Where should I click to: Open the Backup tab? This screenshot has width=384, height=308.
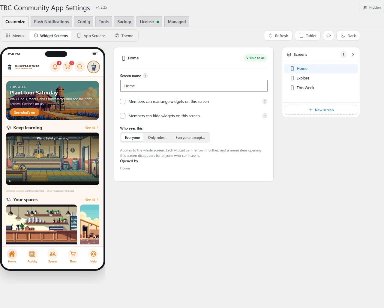[124, 22]
